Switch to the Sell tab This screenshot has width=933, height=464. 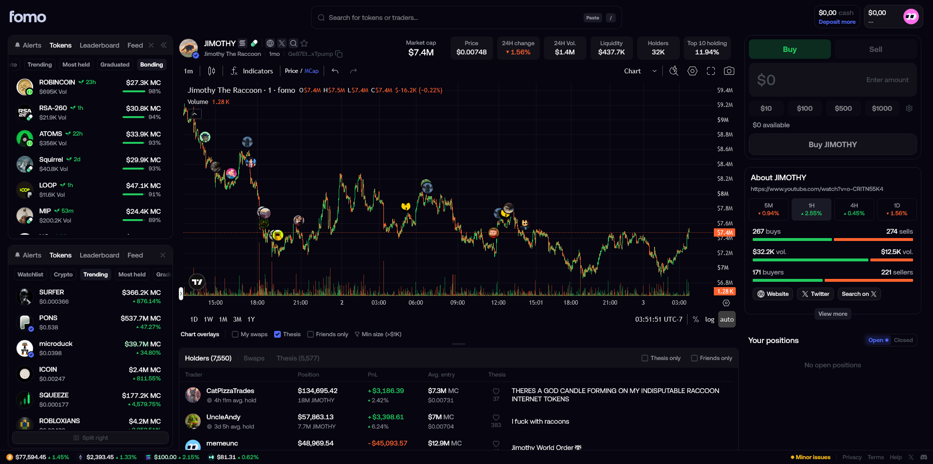876,49
